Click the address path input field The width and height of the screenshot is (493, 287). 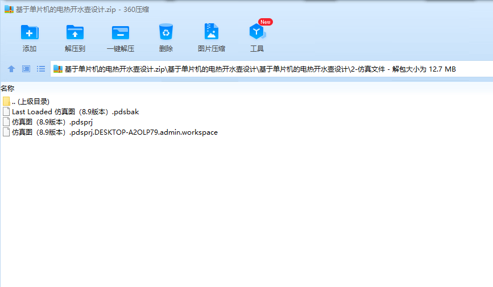pos(272,69)
